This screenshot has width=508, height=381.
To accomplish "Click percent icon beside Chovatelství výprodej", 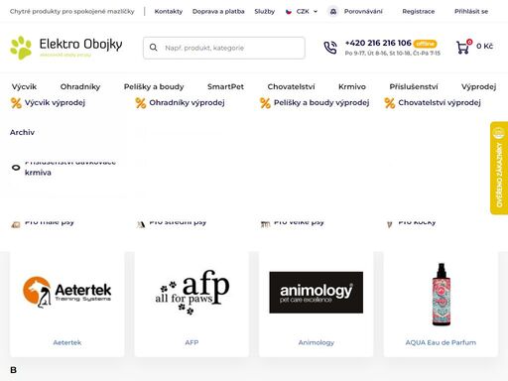I will [x=390, y=103].
